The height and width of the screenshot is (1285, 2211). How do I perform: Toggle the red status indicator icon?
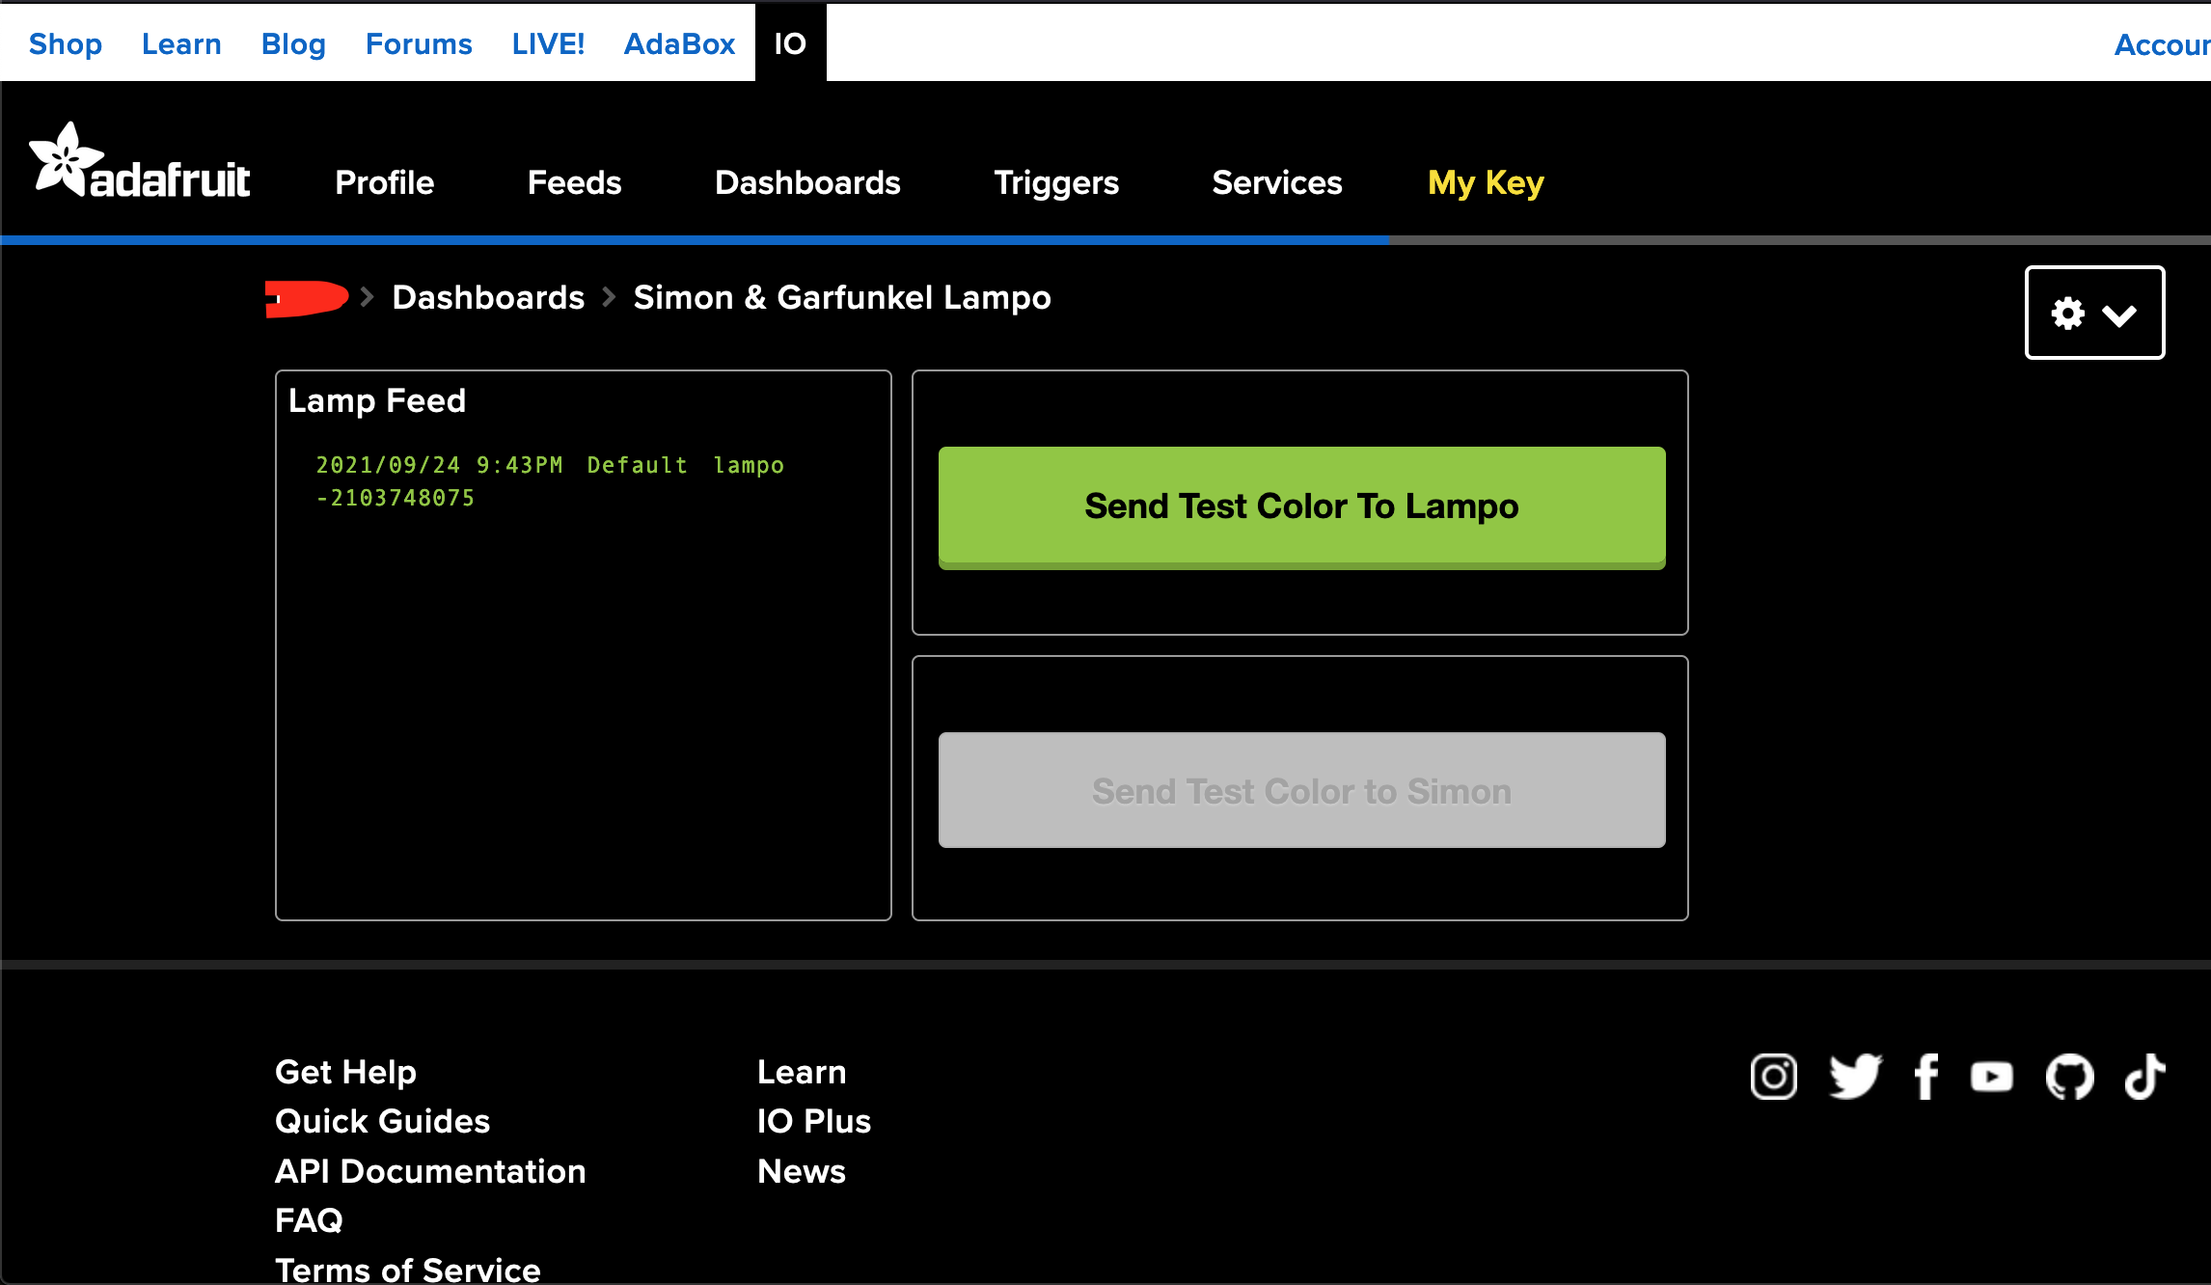point(304,297)
